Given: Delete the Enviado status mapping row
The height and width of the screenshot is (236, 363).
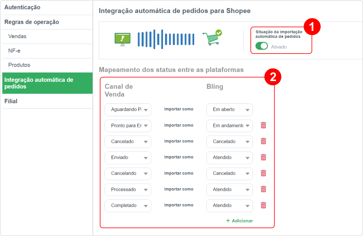Looking at the screenshot, I should pyautogui.click(x=263, y=157).
